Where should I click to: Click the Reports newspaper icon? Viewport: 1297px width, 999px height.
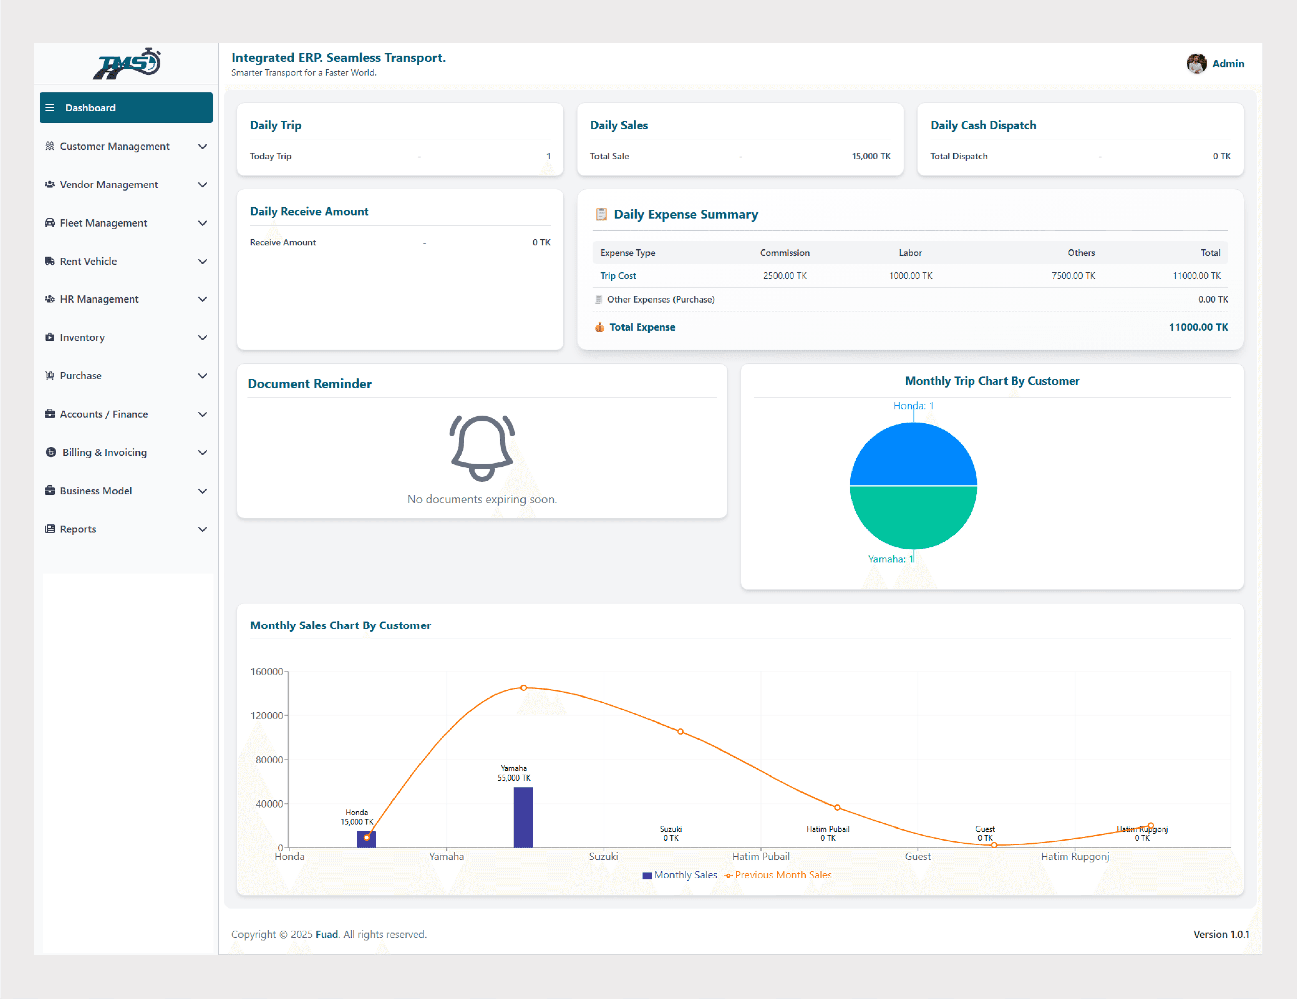pos(50,529)
